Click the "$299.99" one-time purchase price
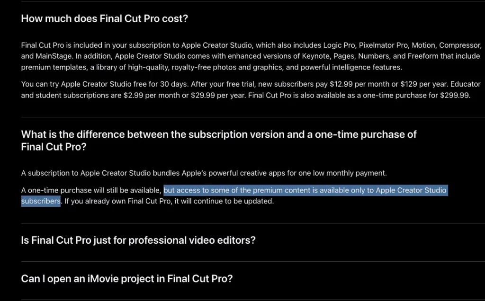Viewport: 485px width, 301px height. (455, 95)
